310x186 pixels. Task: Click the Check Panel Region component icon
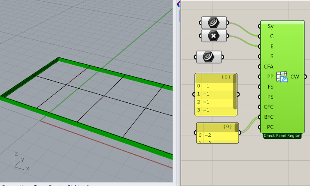(282, 77)
